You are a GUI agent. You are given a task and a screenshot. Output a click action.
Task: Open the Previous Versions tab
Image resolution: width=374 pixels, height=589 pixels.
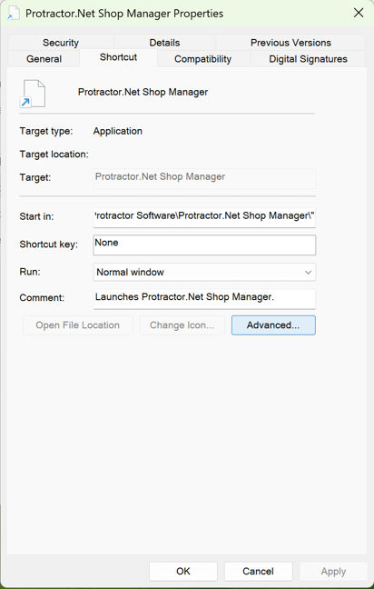290,43
